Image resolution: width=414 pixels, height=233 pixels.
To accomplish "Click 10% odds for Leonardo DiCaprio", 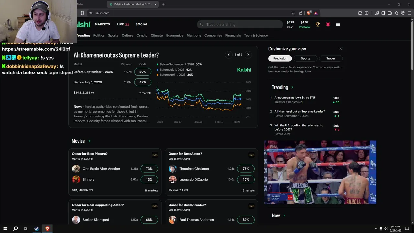I will [246, 179].
